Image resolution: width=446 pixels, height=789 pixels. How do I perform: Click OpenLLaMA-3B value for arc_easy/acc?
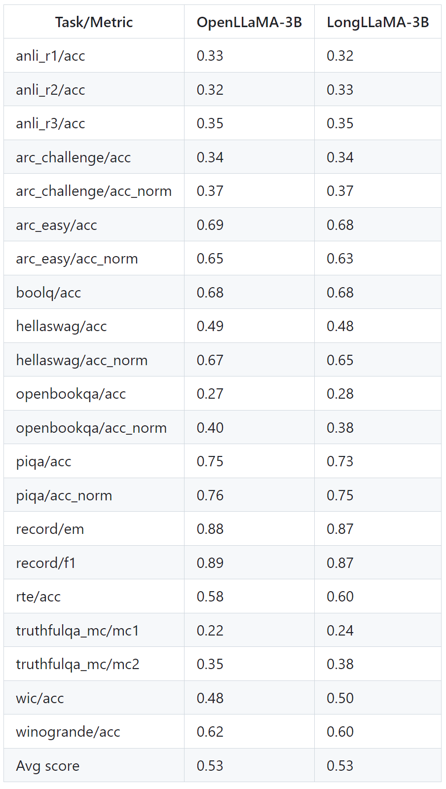point(210,225)
